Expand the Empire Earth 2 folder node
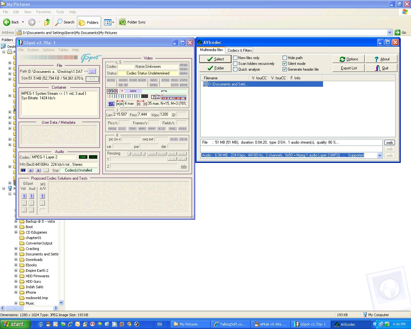This screenshot has height=329, width=411. point(16,271)
